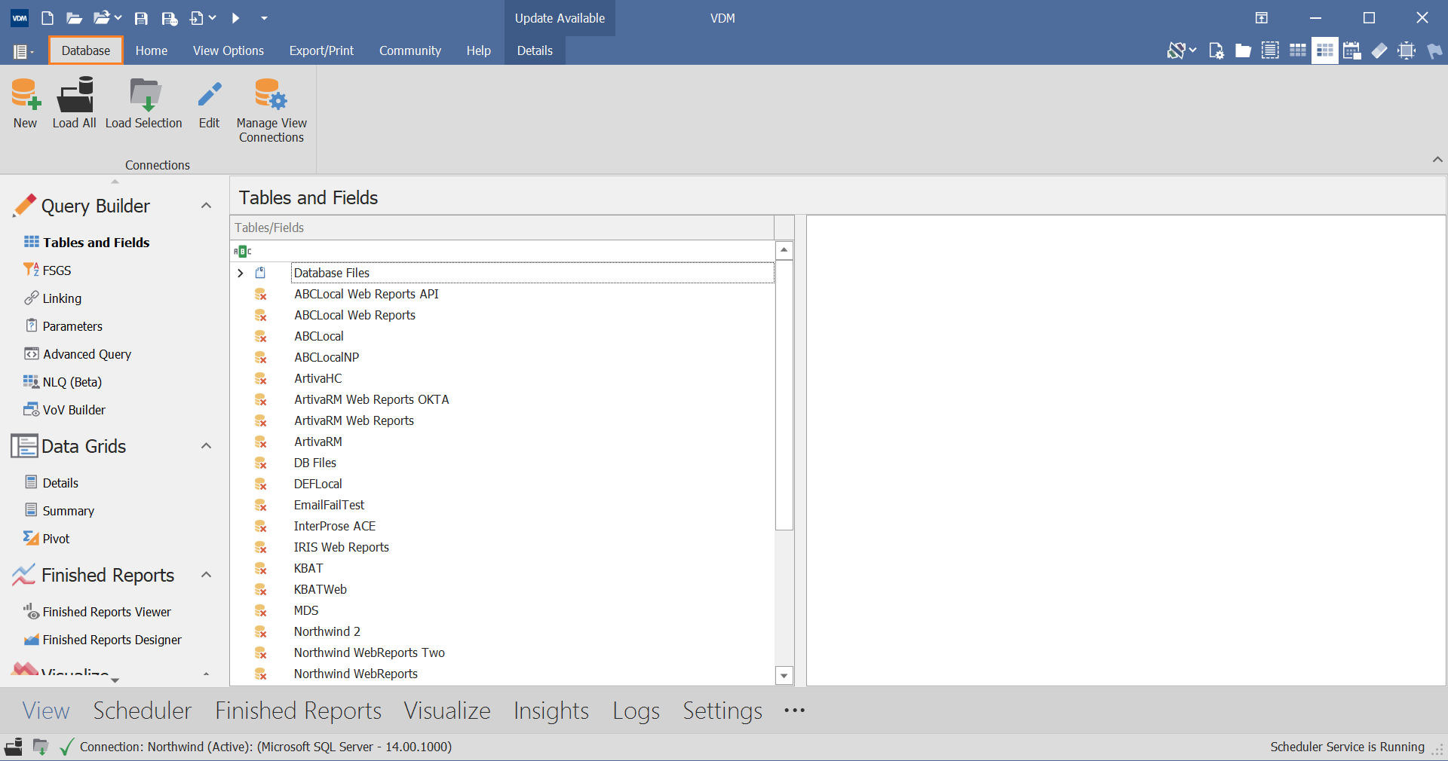
Task: Click the calendar icon in top-right toolbar
Action: [x=1351, y=50]
